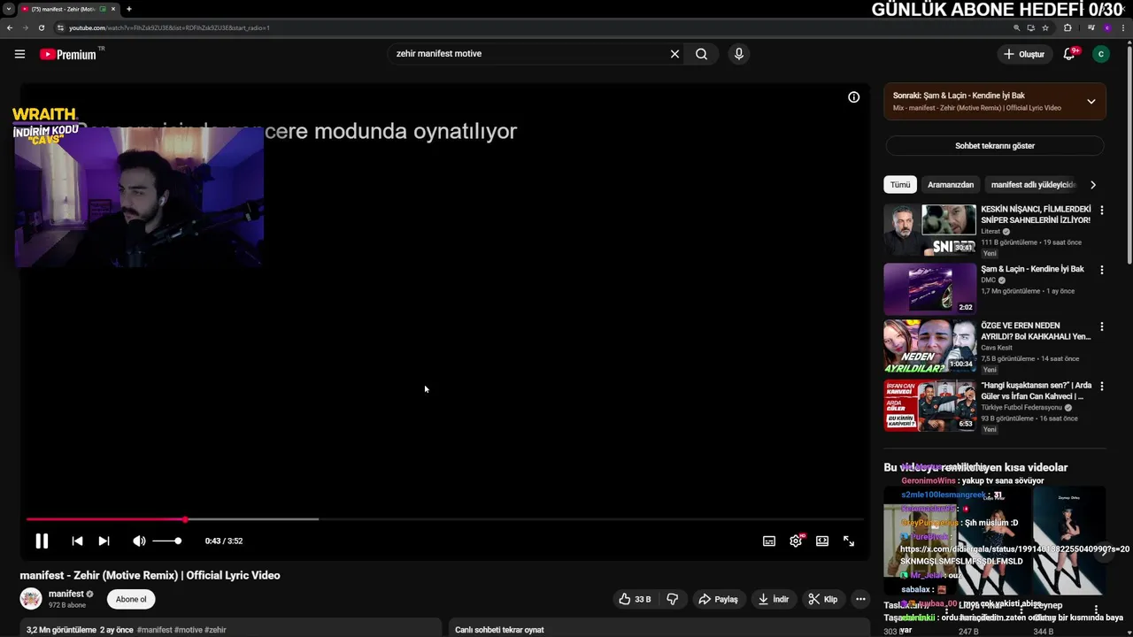Open the YouTube hamburger guide menu

[x=19, y=54]
